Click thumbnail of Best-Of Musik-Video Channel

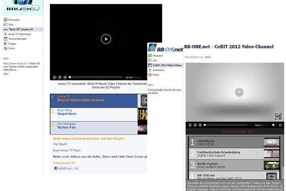tap(142, 101)
